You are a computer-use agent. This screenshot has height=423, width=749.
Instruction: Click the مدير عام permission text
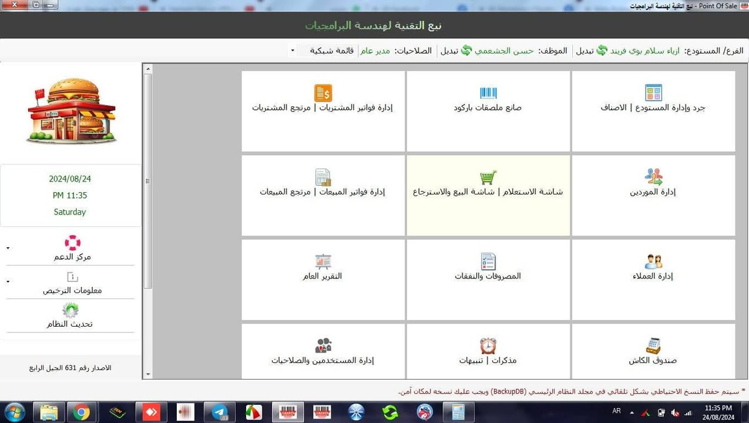pyautogui.click(x=375, y=51)
